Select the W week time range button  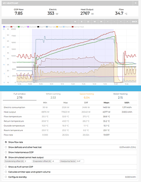(x=95, y=21)
